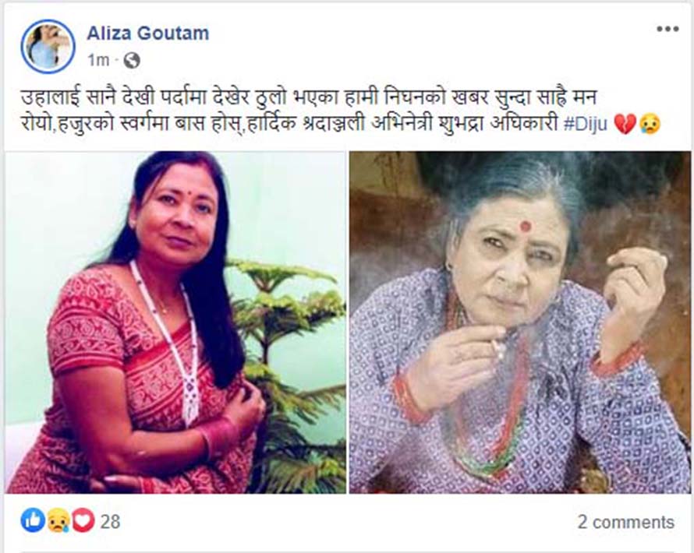Click the sad face reaction icon
Image resolution: width=694 pixels, height=553 pixels.
click(58, 520)
